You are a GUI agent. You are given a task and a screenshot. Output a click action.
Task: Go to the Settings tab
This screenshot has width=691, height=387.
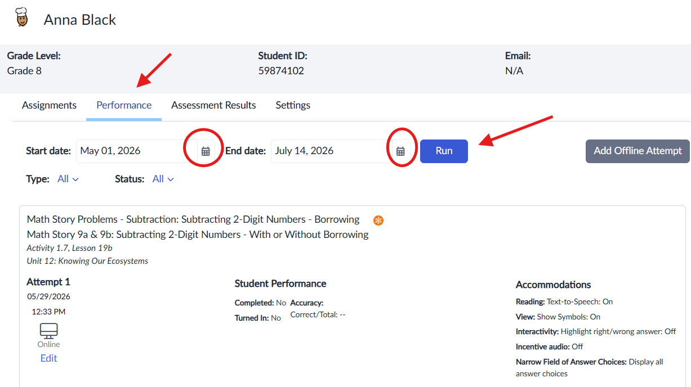tap(293, 105)
